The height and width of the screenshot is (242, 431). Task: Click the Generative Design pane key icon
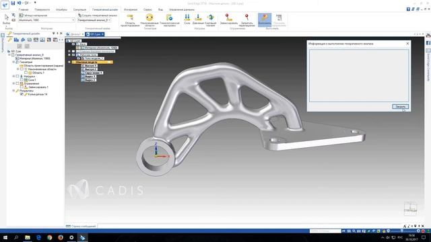(x=10, y=40)
